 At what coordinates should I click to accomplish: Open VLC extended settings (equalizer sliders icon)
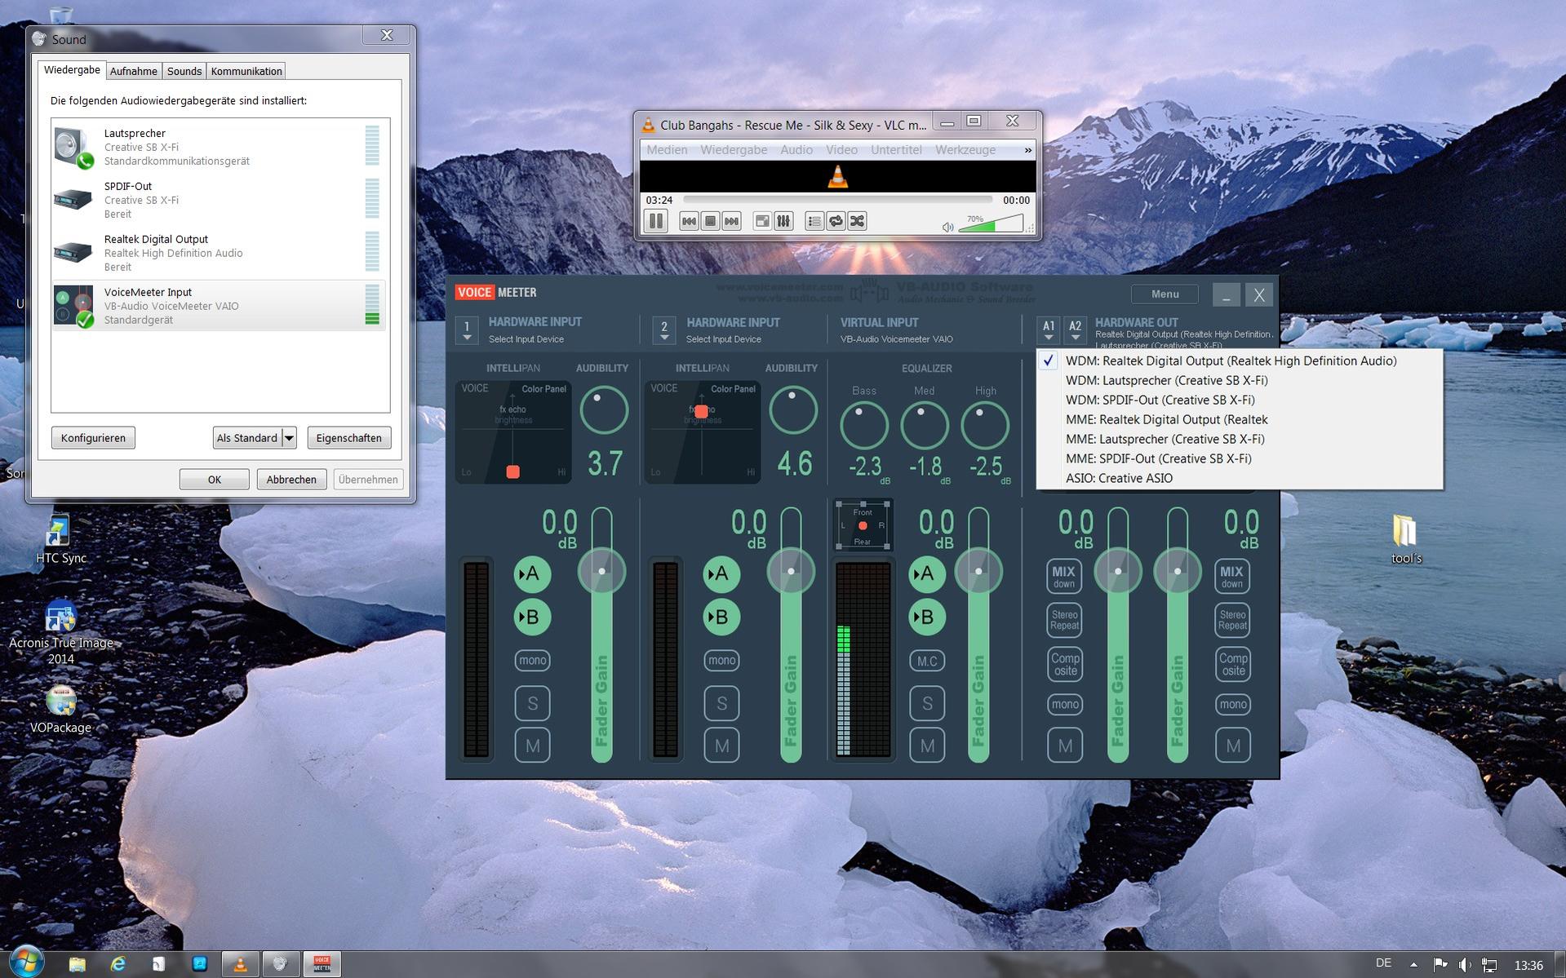coord(783,221)
